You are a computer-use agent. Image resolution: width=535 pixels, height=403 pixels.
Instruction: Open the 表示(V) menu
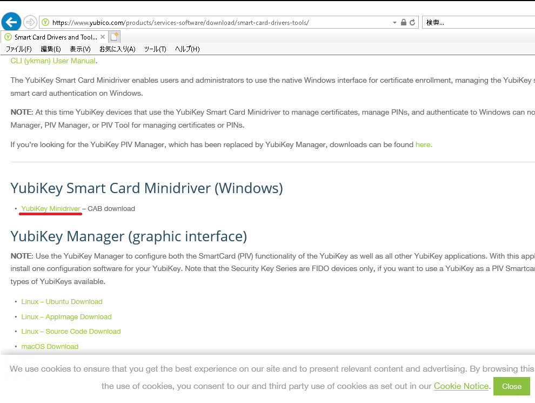coord(80,49)
